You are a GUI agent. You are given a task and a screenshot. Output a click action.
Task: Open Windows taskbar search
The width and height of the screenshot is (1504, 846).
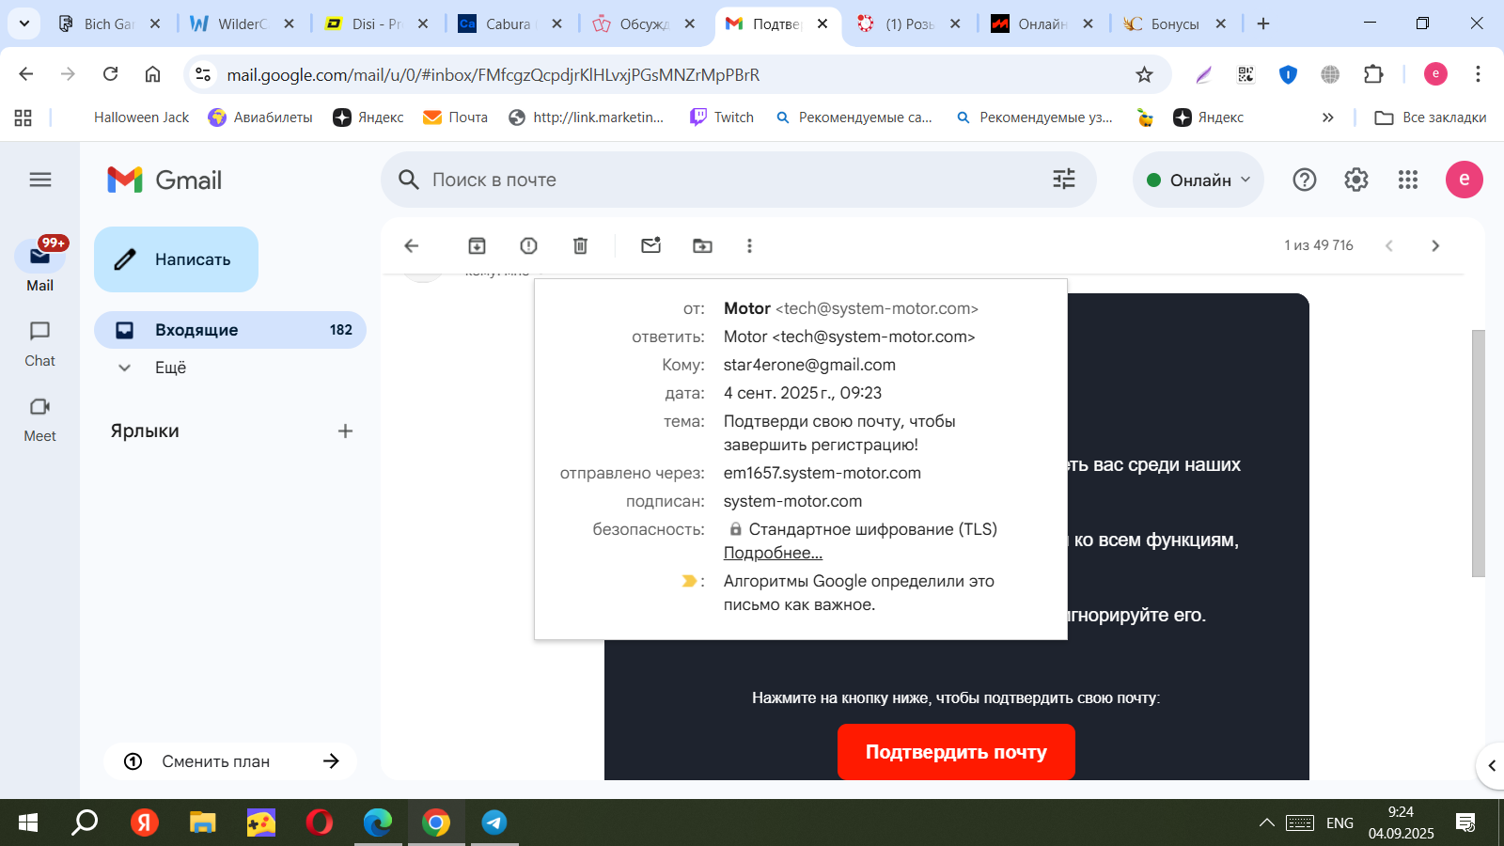tap(85, 822)
